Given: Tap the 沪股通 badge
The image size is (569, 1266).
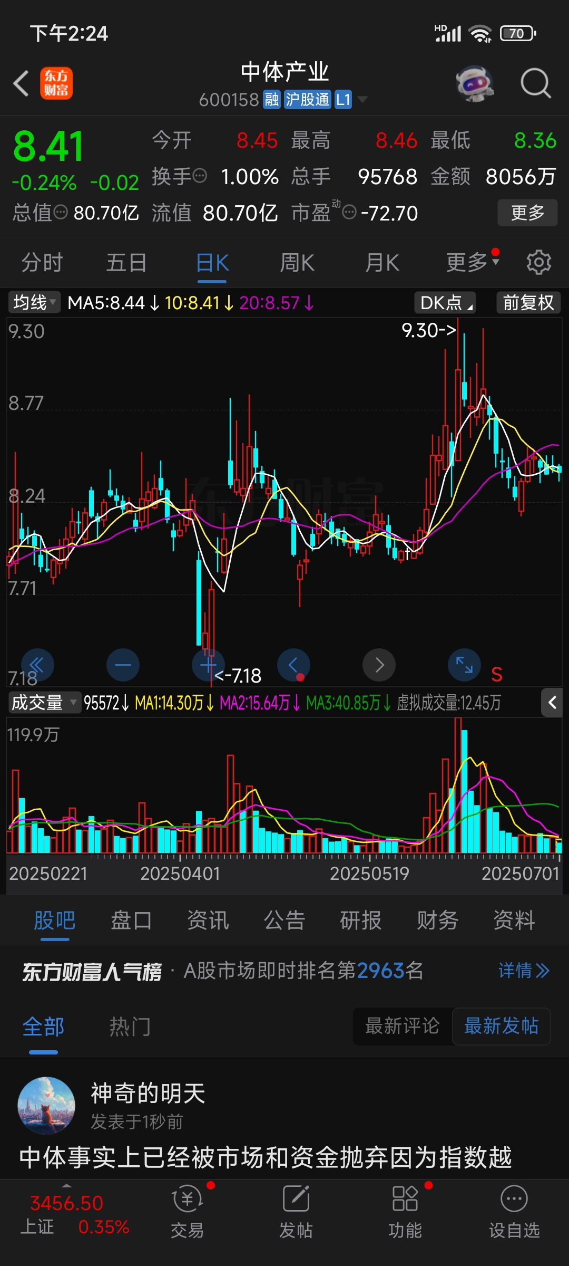Looking at the screenshot, I should (307, 100).
